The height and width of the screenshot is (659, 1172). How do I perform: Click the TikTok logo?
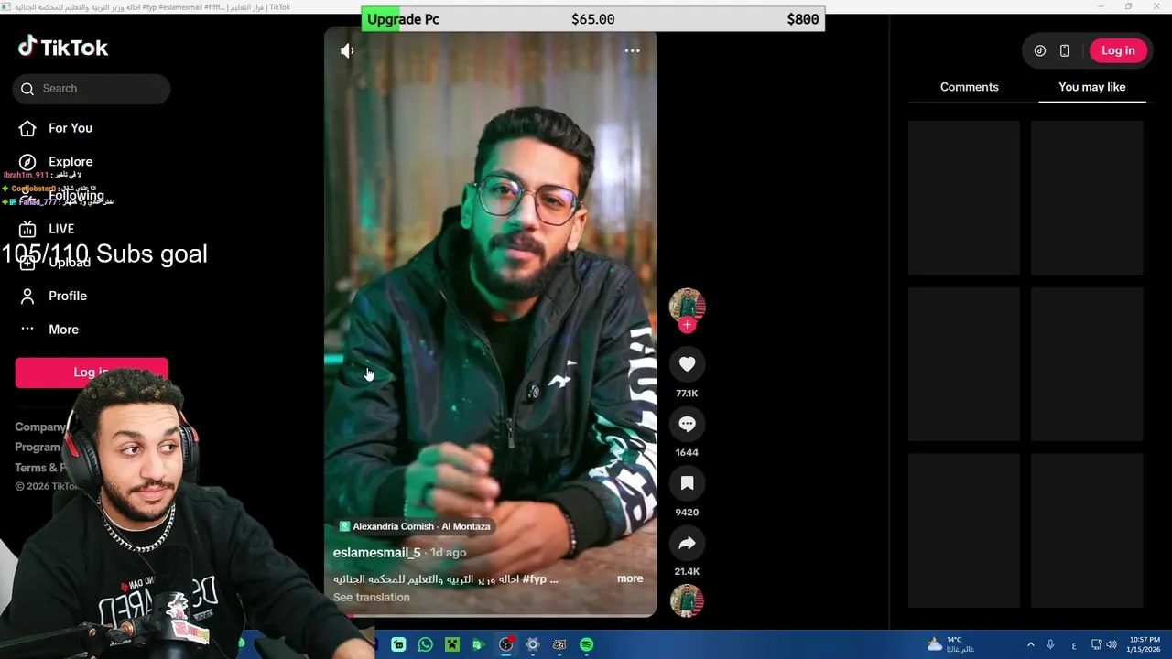pyautogui.click(x=63, y=48)
